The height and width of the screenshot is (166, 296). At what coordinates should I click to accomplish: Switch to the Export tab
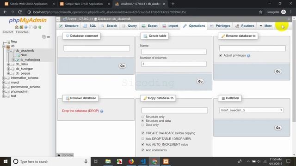click(x=150, y=26)
